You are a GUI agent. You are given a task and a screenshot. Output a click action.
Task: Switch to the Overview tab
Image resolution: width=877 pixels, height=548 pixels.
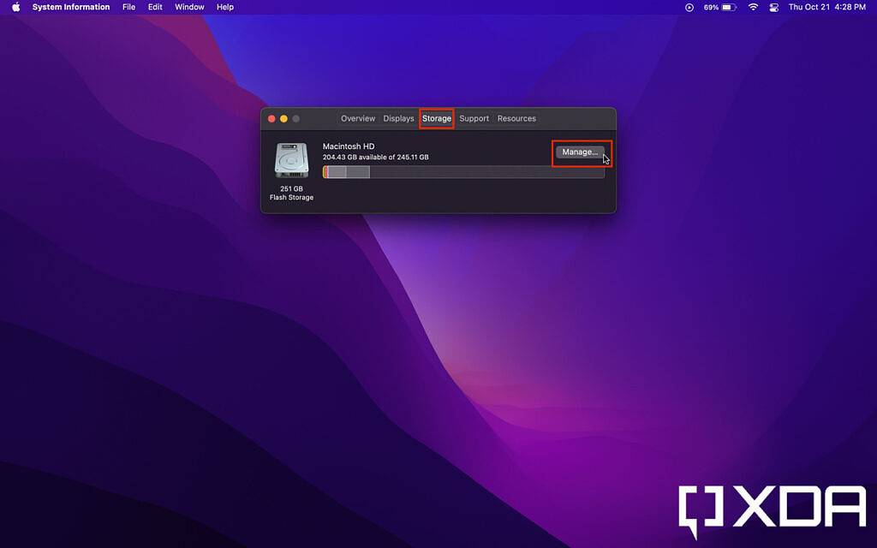(358, 118)
